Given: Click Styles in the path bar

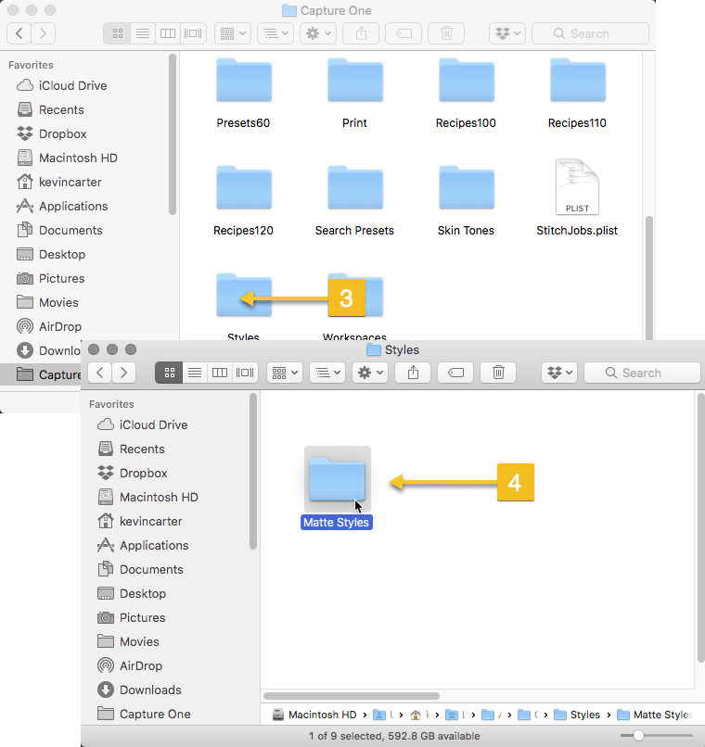Looking at the screenshot, I should pyautogui.click(x=577, y=715).
